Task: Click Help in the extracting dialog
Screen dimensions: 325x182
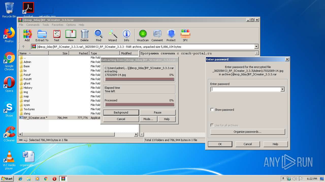Action: coord(167,119)
